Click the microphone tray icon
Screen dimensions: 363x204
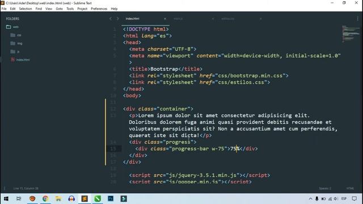(317, 199)
